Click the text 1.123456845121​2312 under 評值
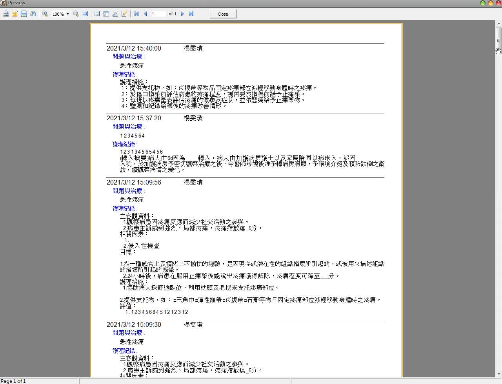This screenshot has height=384, width=502. 157,312
